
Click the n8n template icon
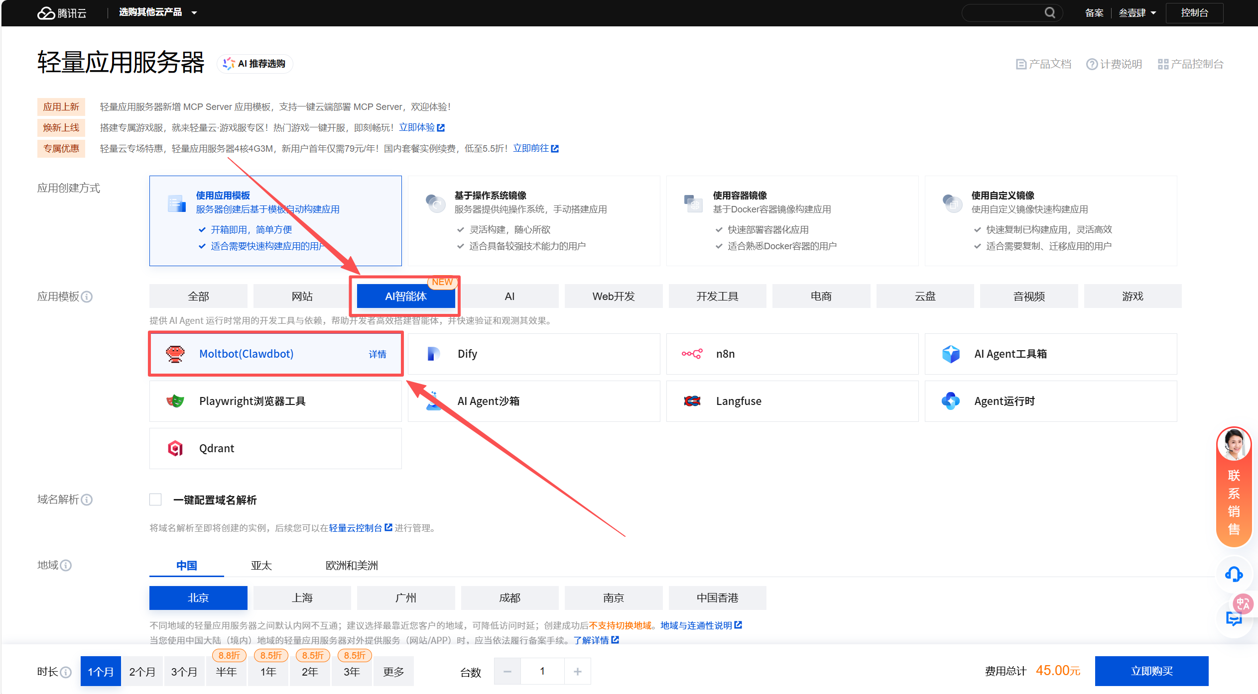click(692, 354)
